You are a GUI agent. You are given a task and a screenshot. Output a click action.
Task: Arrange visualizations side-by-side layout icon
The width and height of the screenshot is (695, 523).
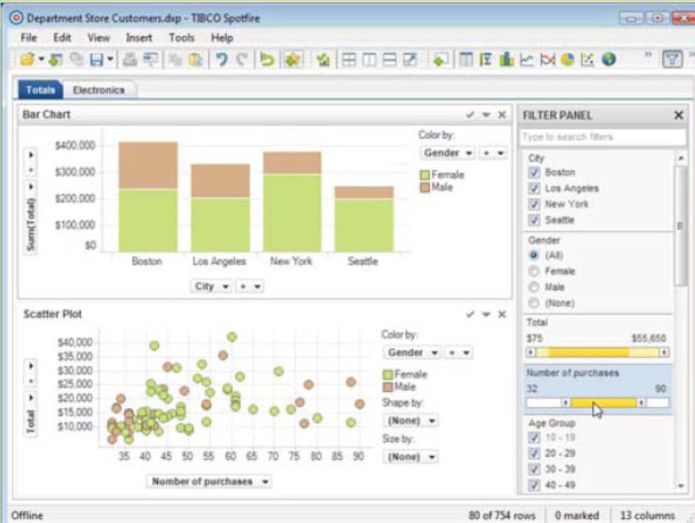[x=369, y=59]
